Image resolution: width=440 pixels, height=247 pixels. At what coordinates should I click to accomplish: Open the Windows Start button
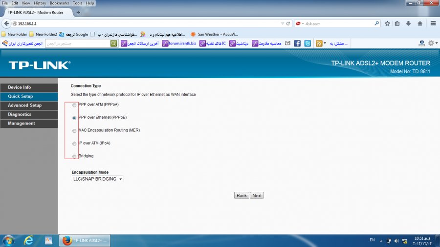[8, 241]
